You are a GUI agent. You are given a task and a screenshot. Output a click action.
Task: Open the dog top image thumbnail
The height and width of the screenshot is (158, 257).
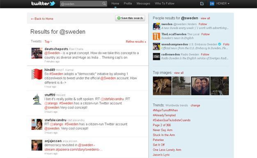point(162,86)
